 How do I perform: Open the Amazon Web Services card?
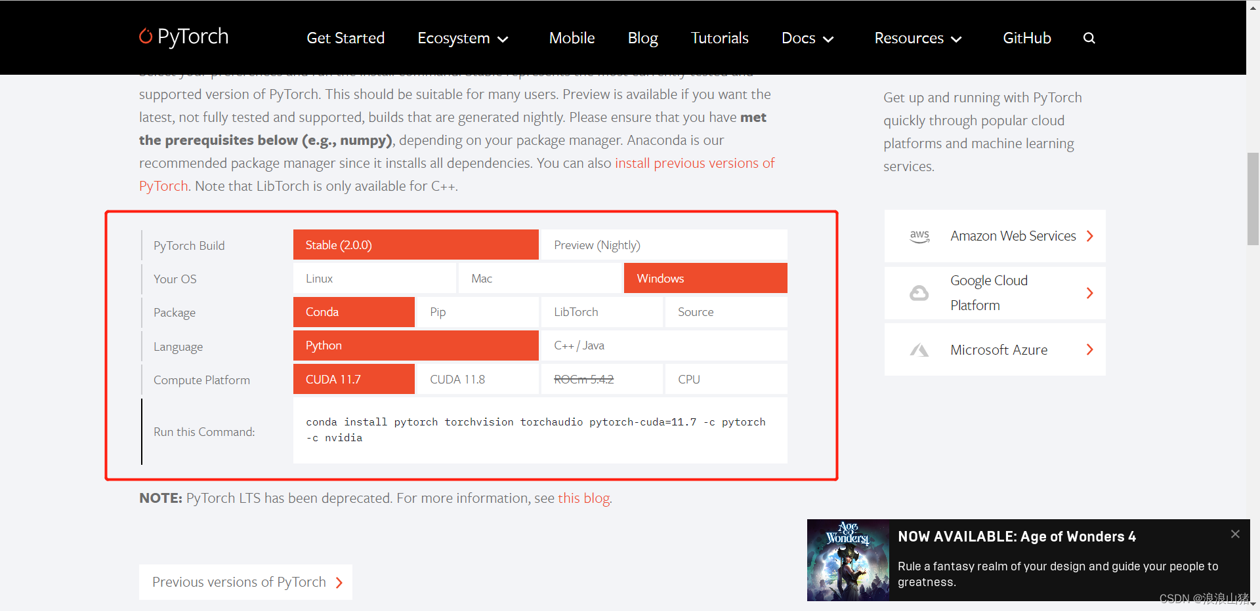(x=995, y=236)
